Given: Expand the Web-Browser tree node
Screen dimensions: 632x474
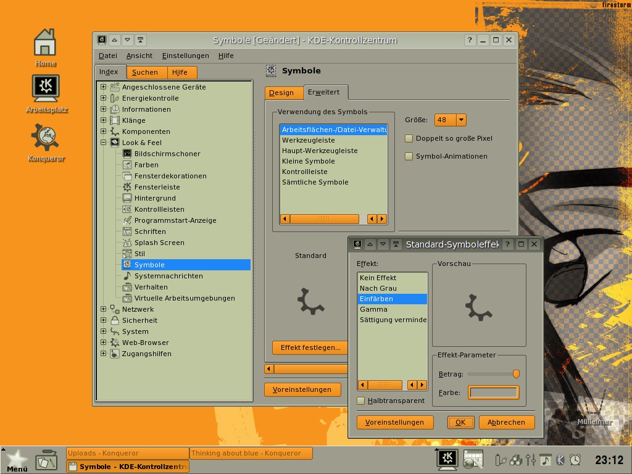Looking at the screenshot, I should point(103,342).
